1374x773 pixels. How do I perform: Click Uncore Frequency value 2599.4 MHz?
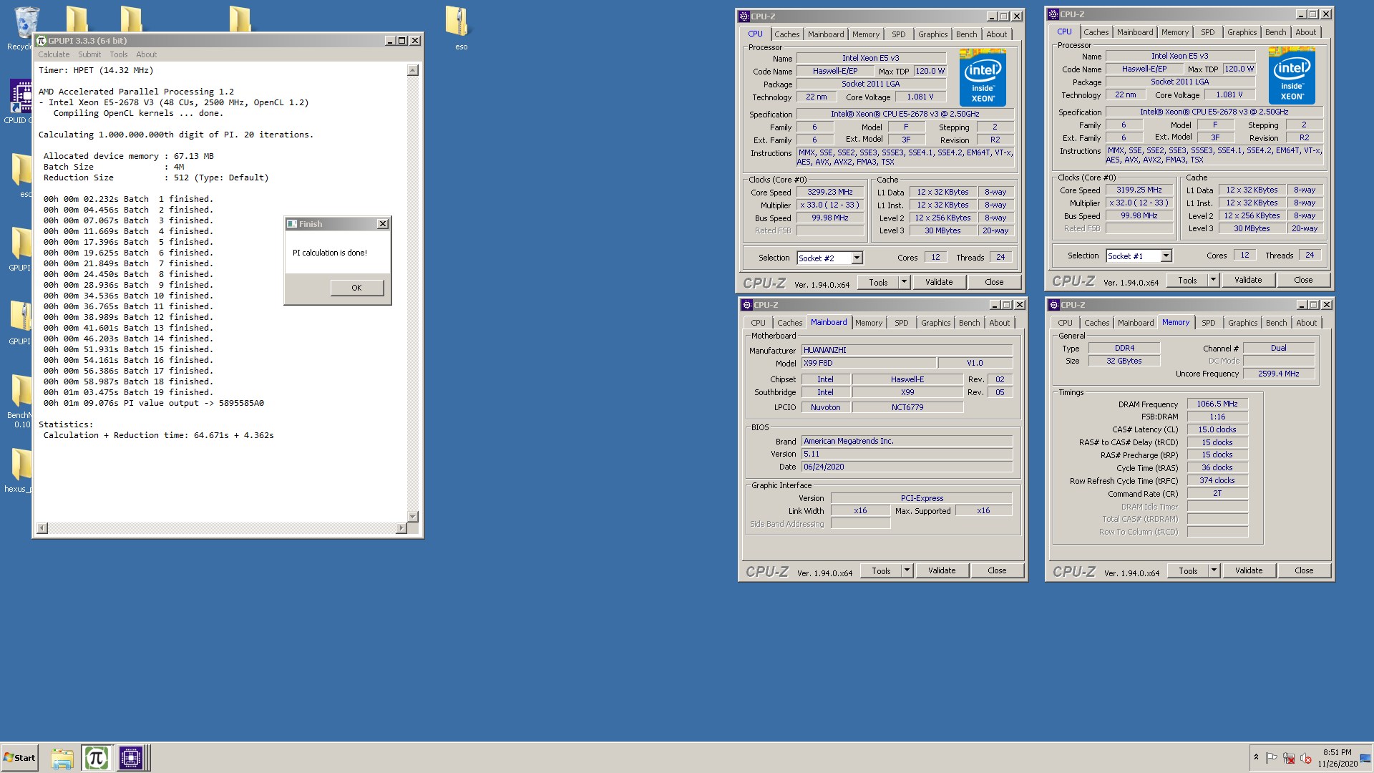[1280, 374]
